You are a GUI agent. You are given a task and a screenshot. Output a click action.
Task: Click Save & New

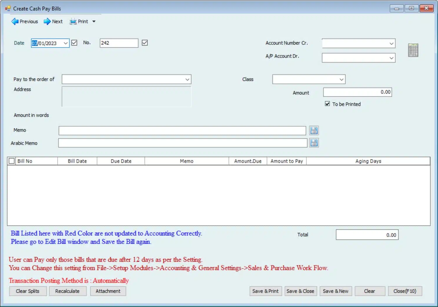[x=336, y=291]
